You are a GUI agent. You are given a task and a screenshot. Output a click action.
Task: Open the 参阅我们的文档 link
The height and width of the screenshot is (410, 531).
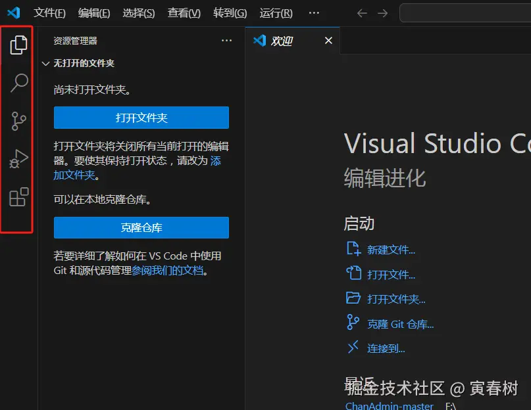tap(167, 270)
